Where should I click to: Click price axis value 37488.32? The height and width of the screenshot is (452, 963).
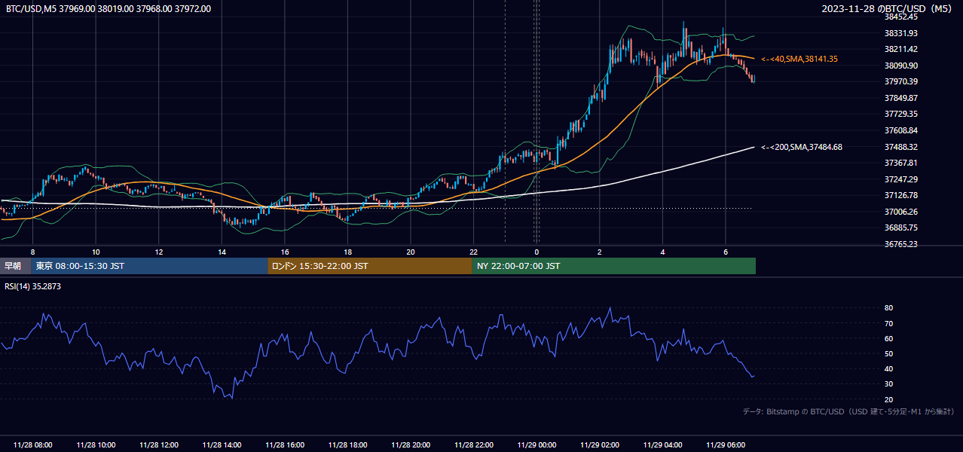point(900,147)
